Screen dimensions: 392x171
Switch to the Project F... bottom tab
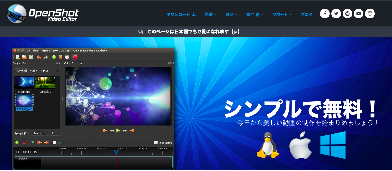[x=21, y=133]
